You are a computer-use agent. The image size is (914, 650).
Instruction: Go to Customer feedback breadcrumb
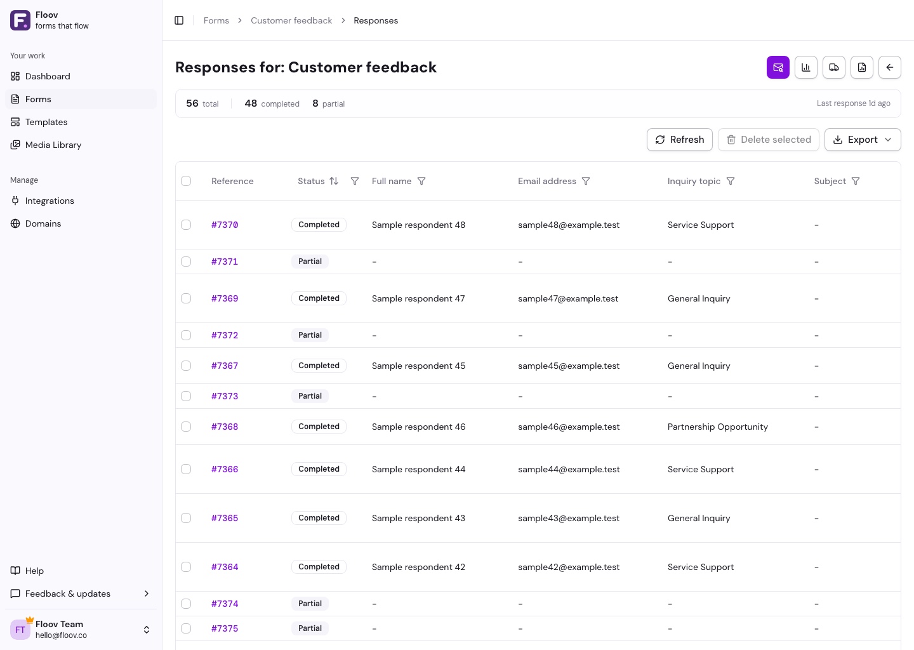click(291, 20)
